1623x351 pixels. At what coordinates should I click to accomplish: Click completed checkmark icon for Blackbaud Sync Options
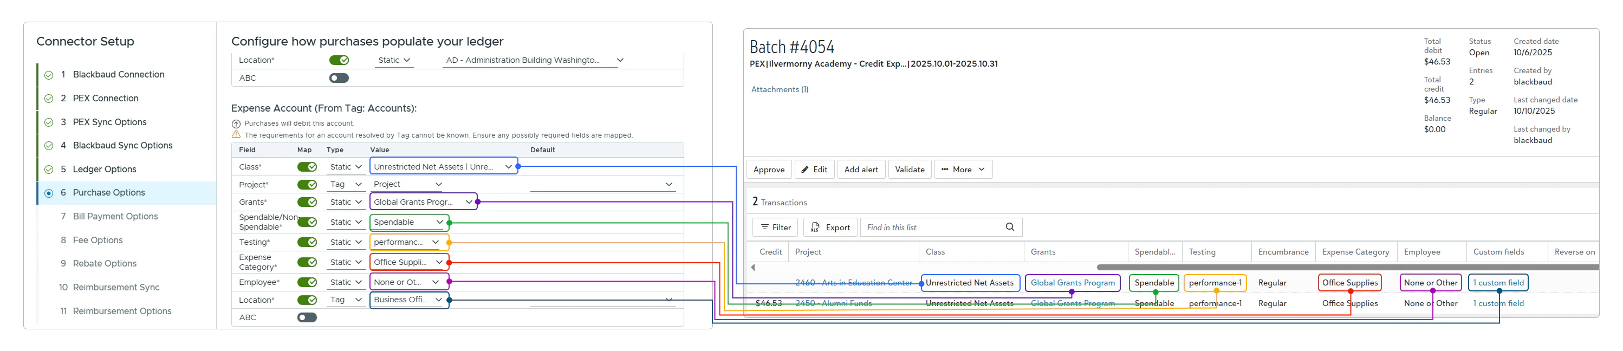(49, 146)
